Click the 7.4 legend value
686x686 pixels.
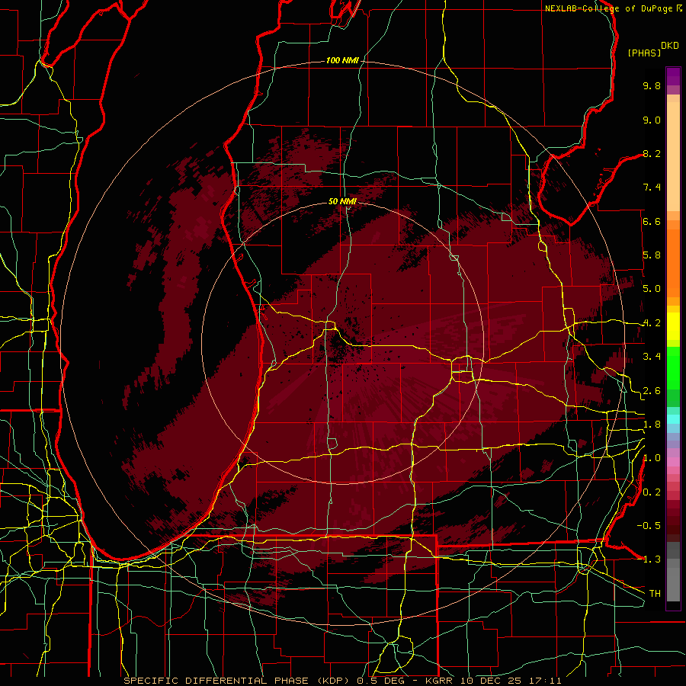[x=652, y=188]
